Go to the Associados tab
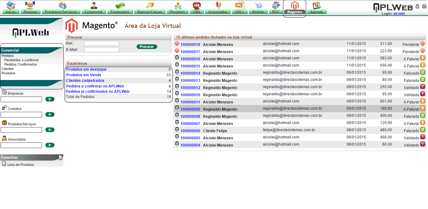Screen dimensions: 428x209 tap(218, 12)
